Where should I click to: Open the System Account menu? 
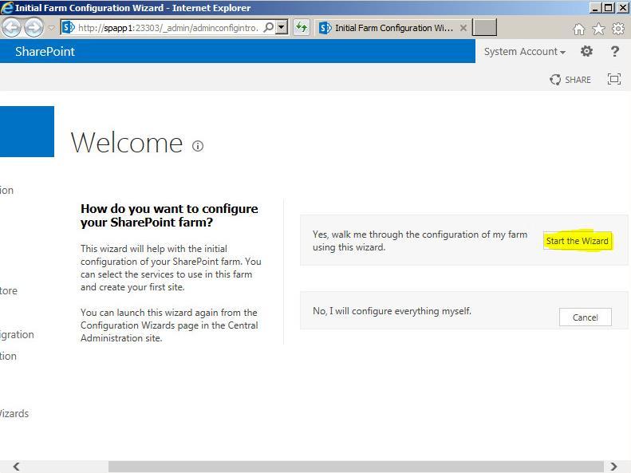tap(524, 52)
